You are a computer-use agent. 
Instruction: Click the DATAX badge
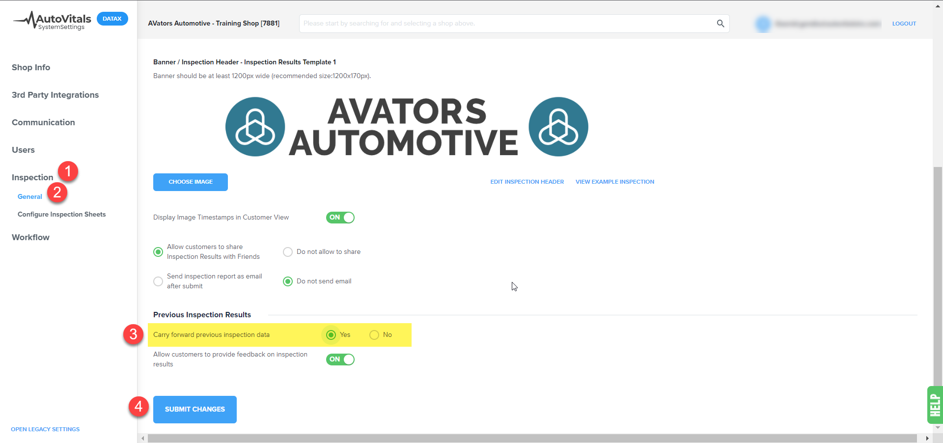[112, 19]
